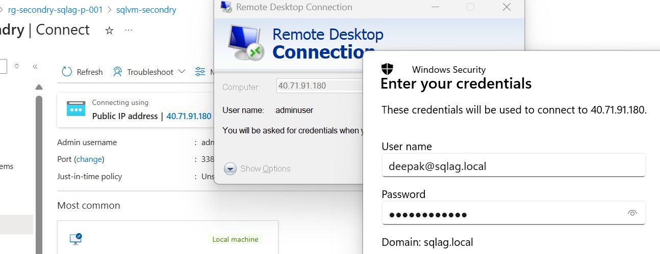Click the native RDP computer icon in card
Image resolution: width=660 pixels, height=254 pixels.
click(x=76, y=239)
